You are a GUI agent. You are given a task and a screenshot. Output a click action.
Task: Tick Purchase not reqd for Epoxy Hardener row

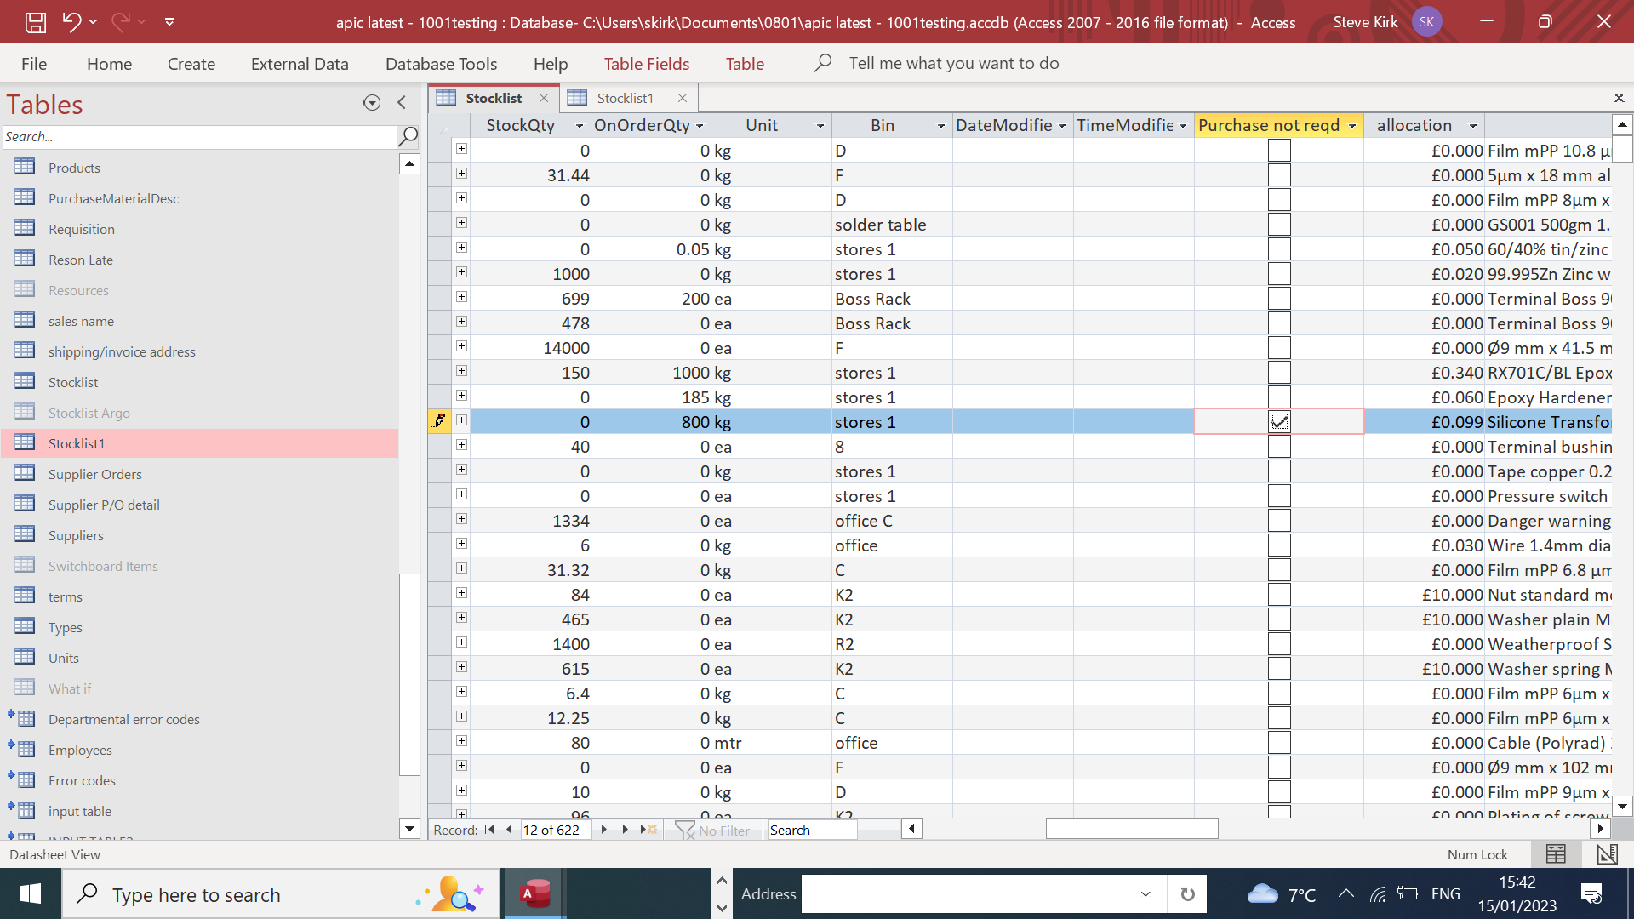click(x=1279, y=397)
